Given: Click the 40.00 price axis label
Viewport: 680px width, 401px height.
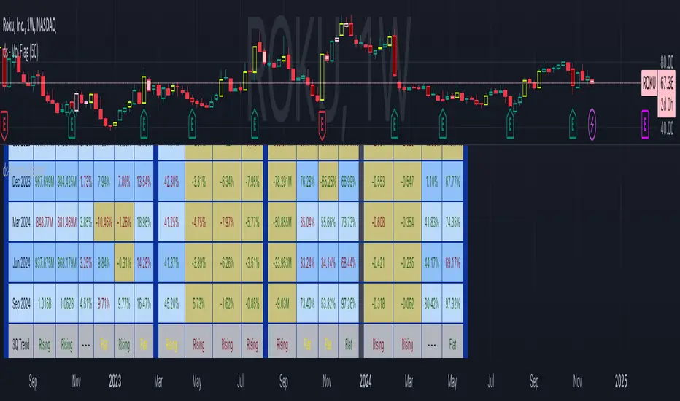Looking at the screenshot, I should tap(667, 128).
